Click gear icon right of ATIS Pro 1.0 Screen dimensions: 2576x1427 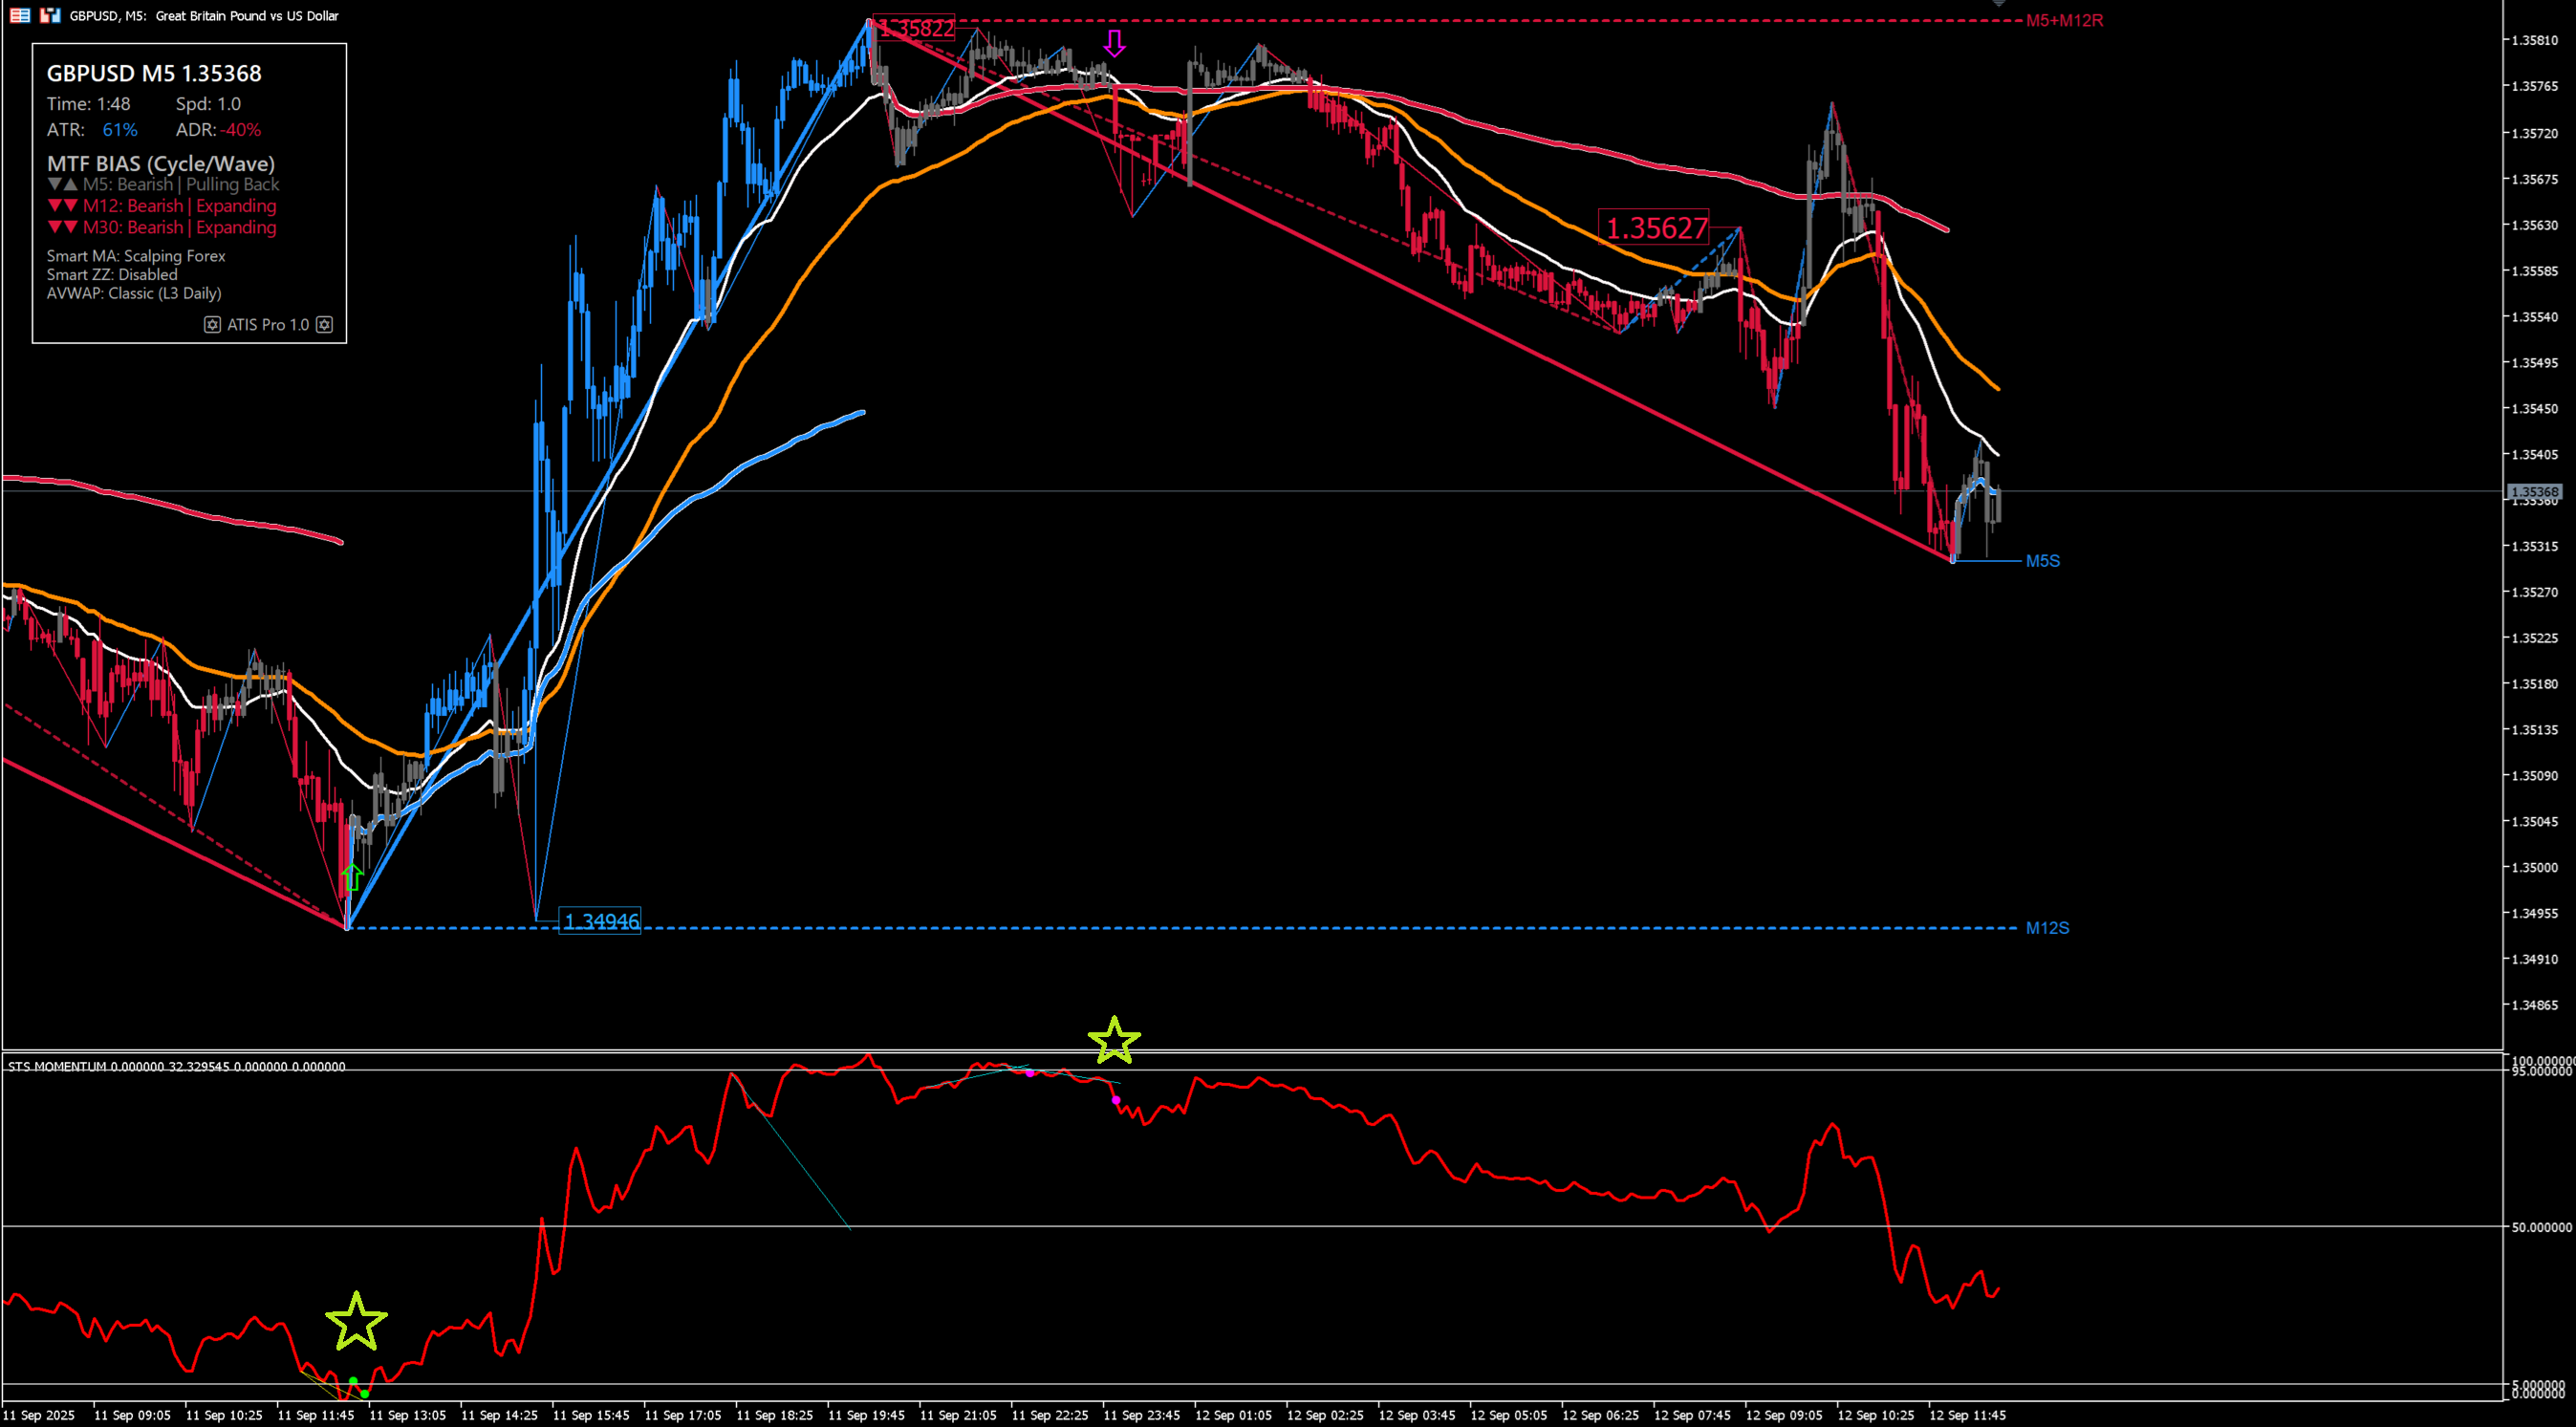click(x=324, y=325)
